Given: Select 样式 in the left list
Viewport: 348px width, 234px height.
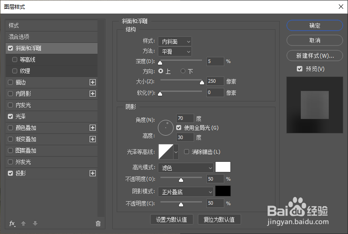Looking at the screenshot, I should coord(52,25).
